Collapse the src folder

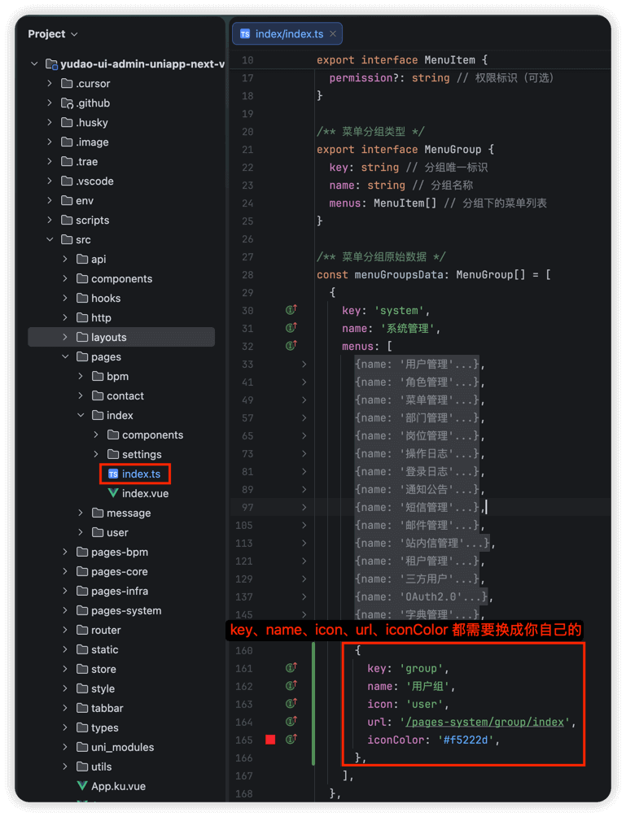[50, 239]
